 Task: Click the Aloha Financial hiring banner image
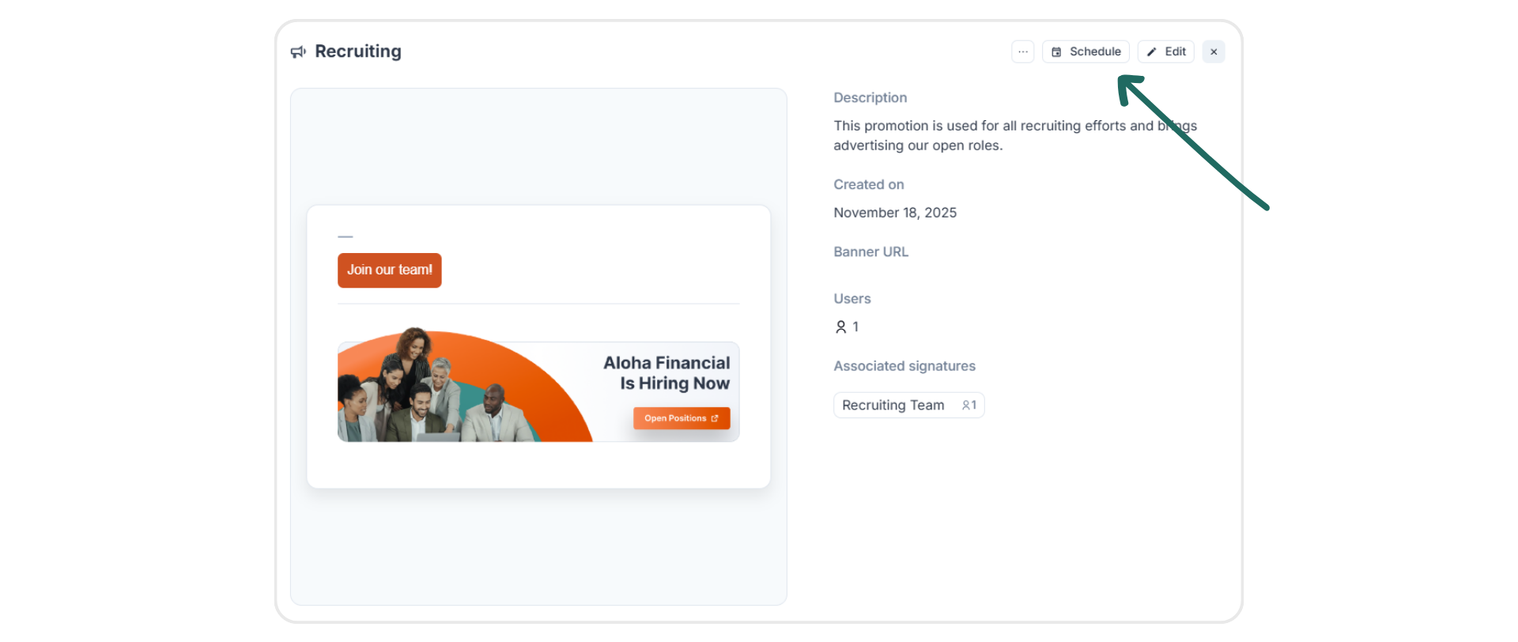click(x=538, y=385)
